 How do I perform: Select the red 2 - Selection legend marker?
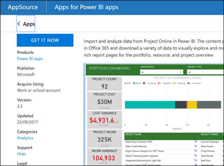(159, 83)
